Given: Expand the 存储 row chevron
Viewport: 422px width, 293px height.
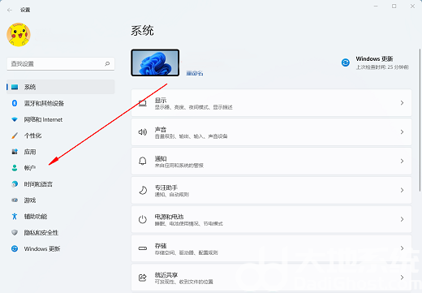Looking at the screenshot, I should (402, 248).
